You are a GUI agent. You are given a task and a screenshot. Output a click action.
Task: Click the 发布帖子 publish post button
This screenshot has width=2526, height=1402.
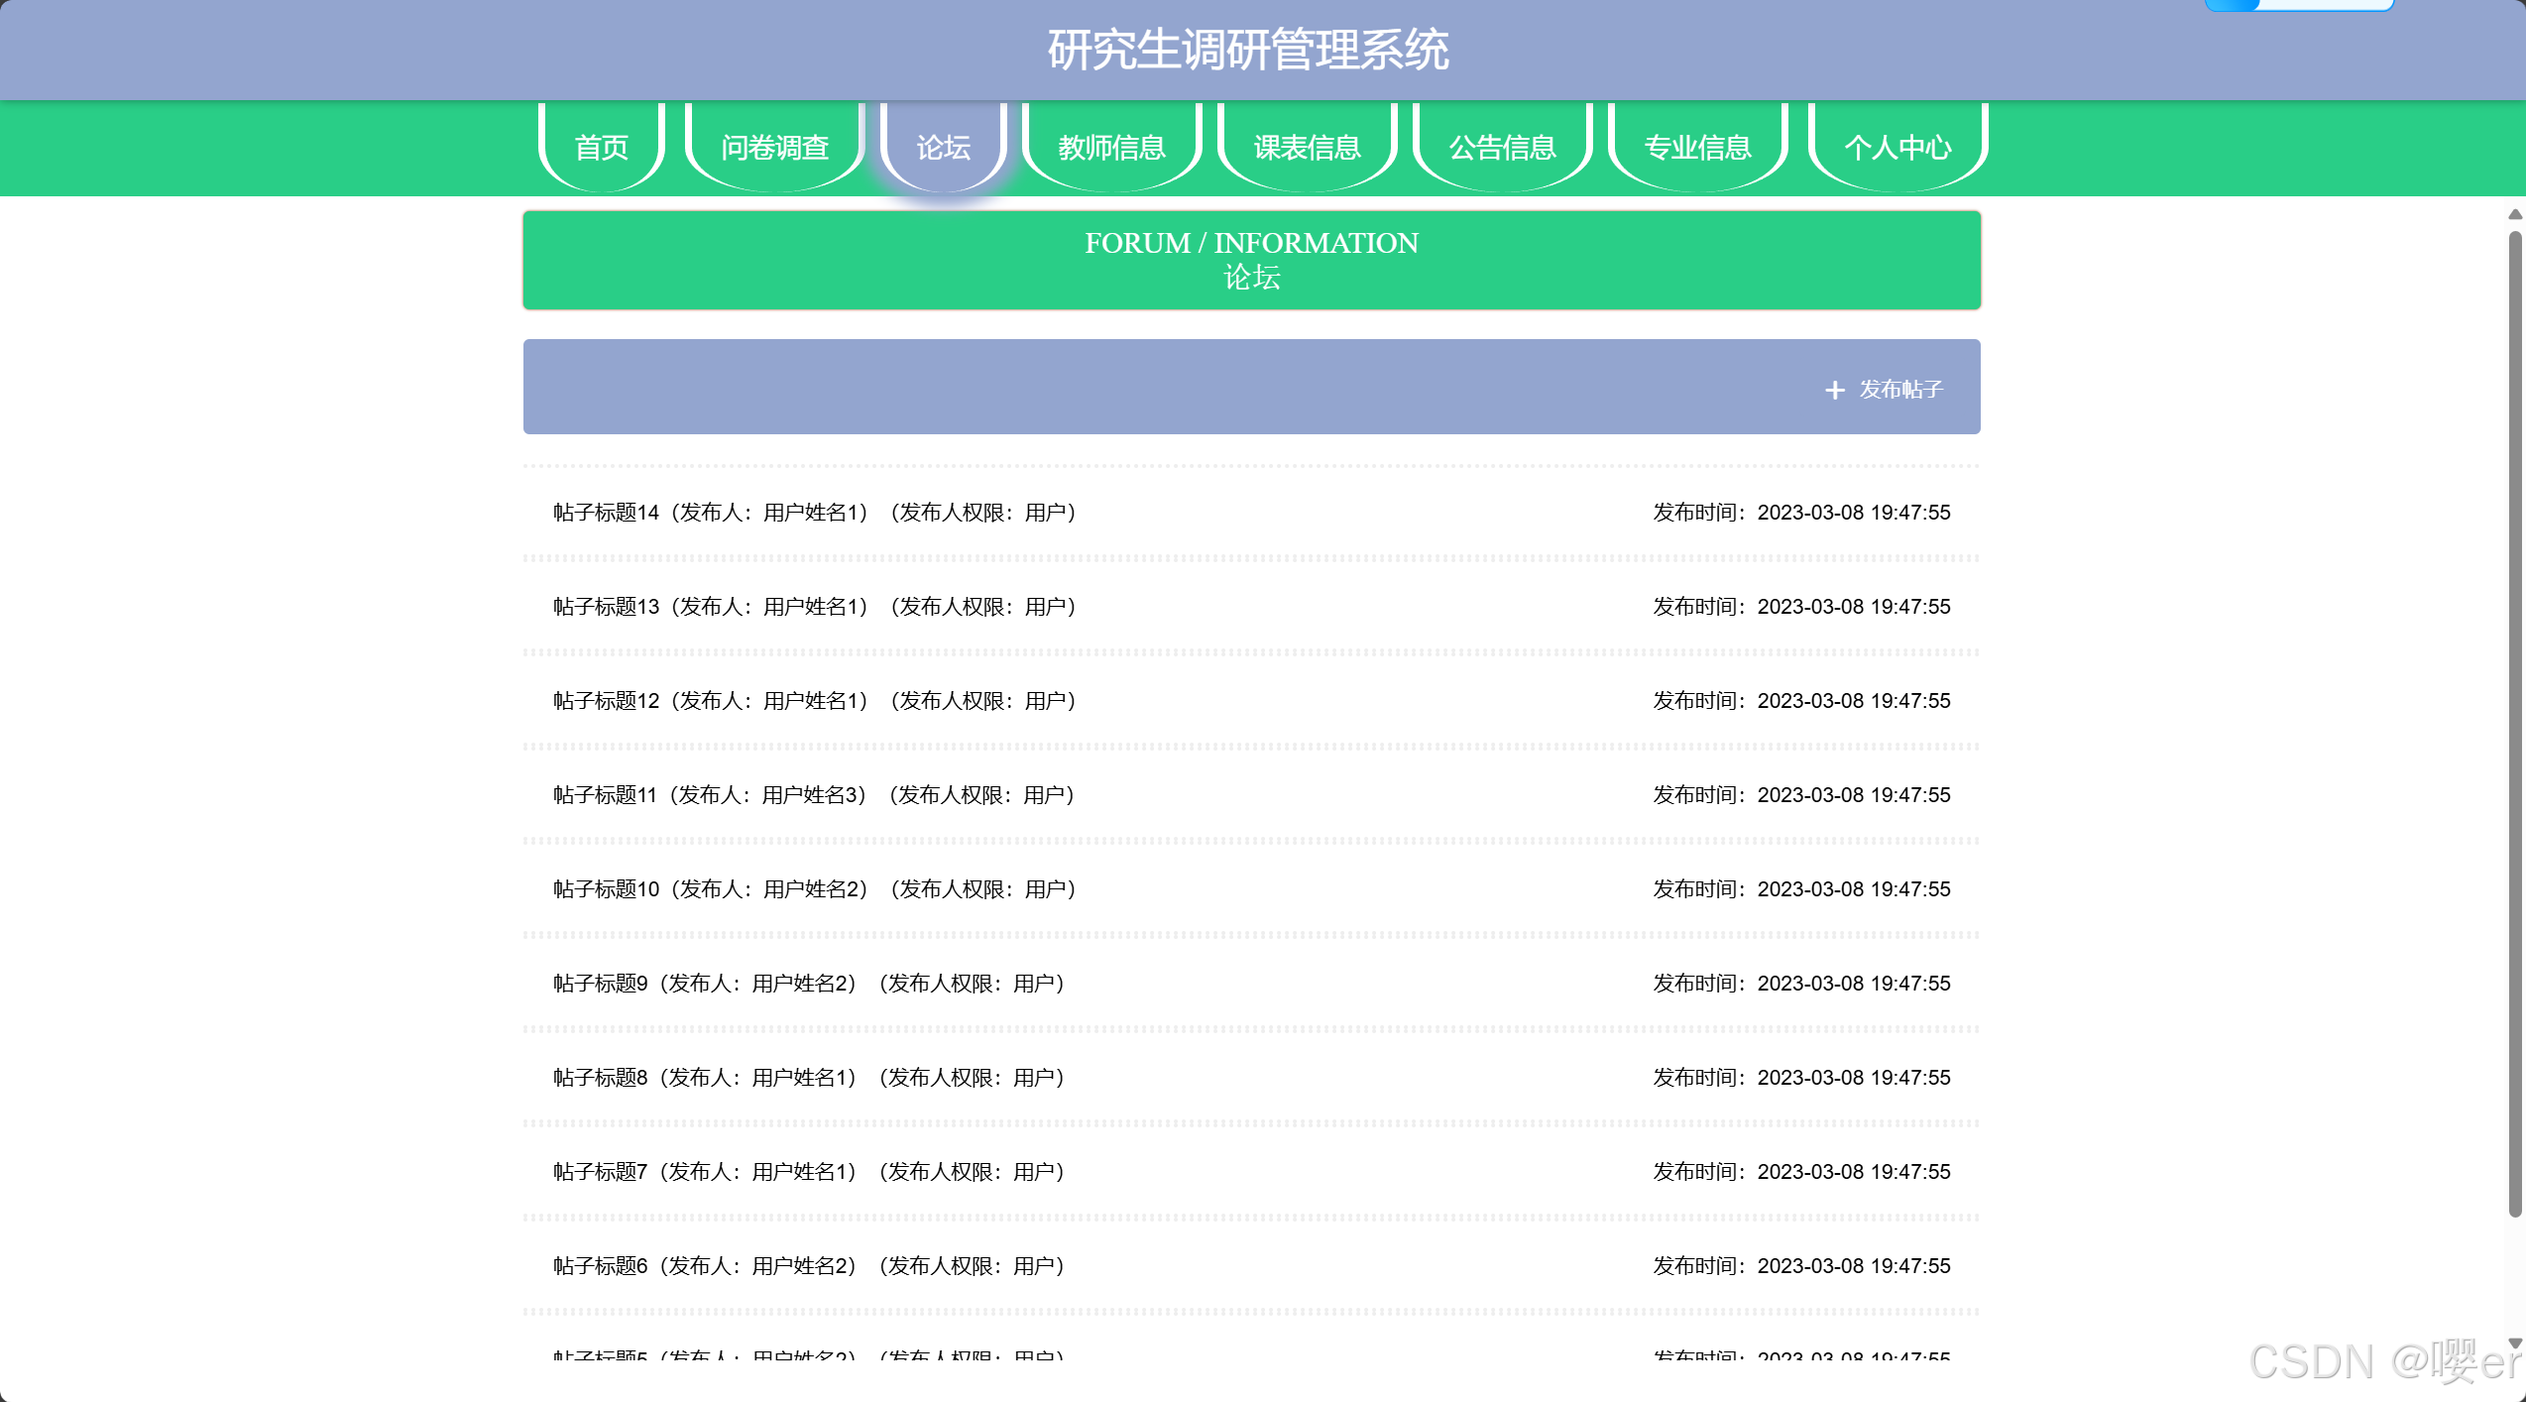pyautogui.click(x=1899, y=390)
